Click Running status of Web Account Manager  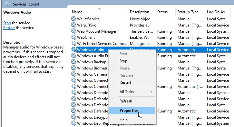click(164, 31)
